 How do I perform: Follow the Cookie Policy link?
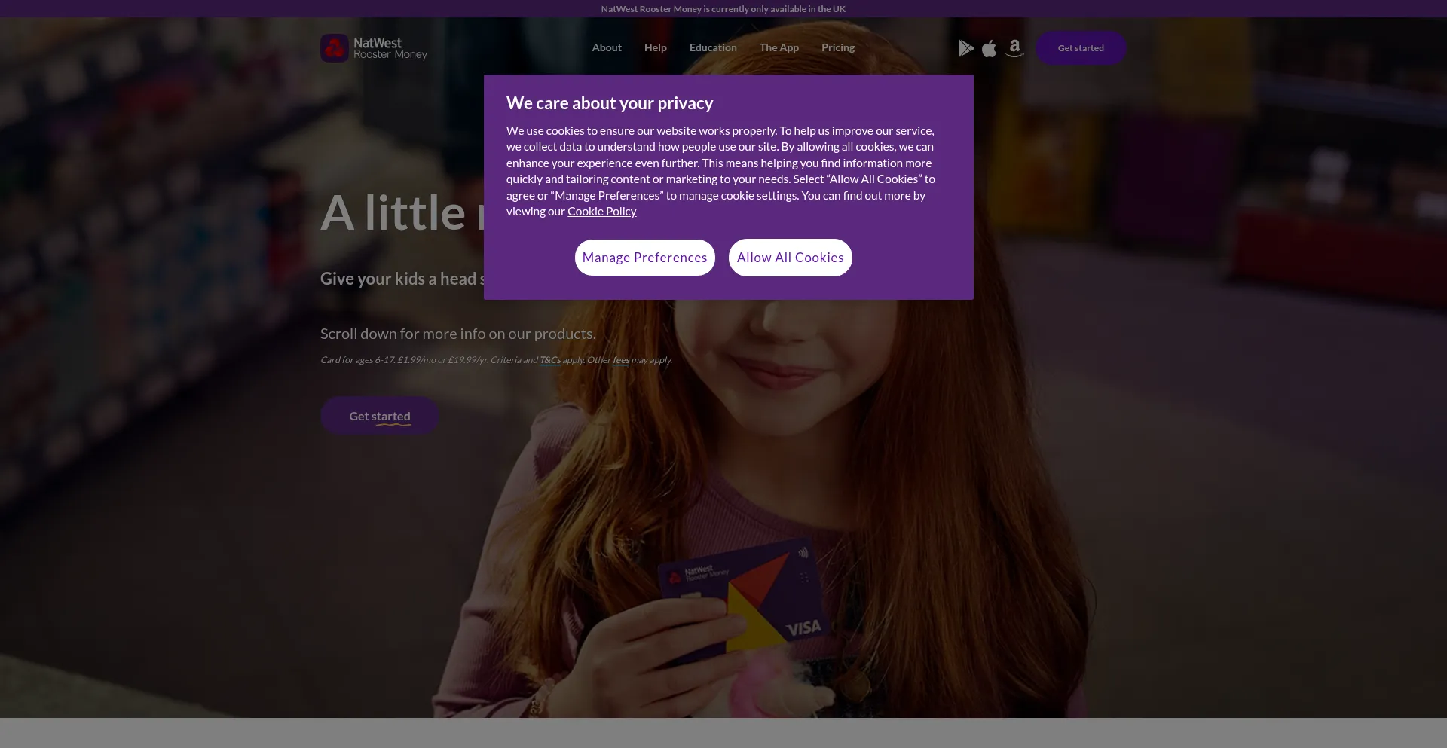click(x=601, y=212)
